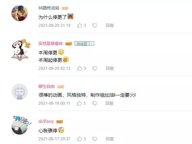The width and height of the screenshot is (192, 144).
Task: Open 66路终点站's avatar image
Action: (20, 13)
